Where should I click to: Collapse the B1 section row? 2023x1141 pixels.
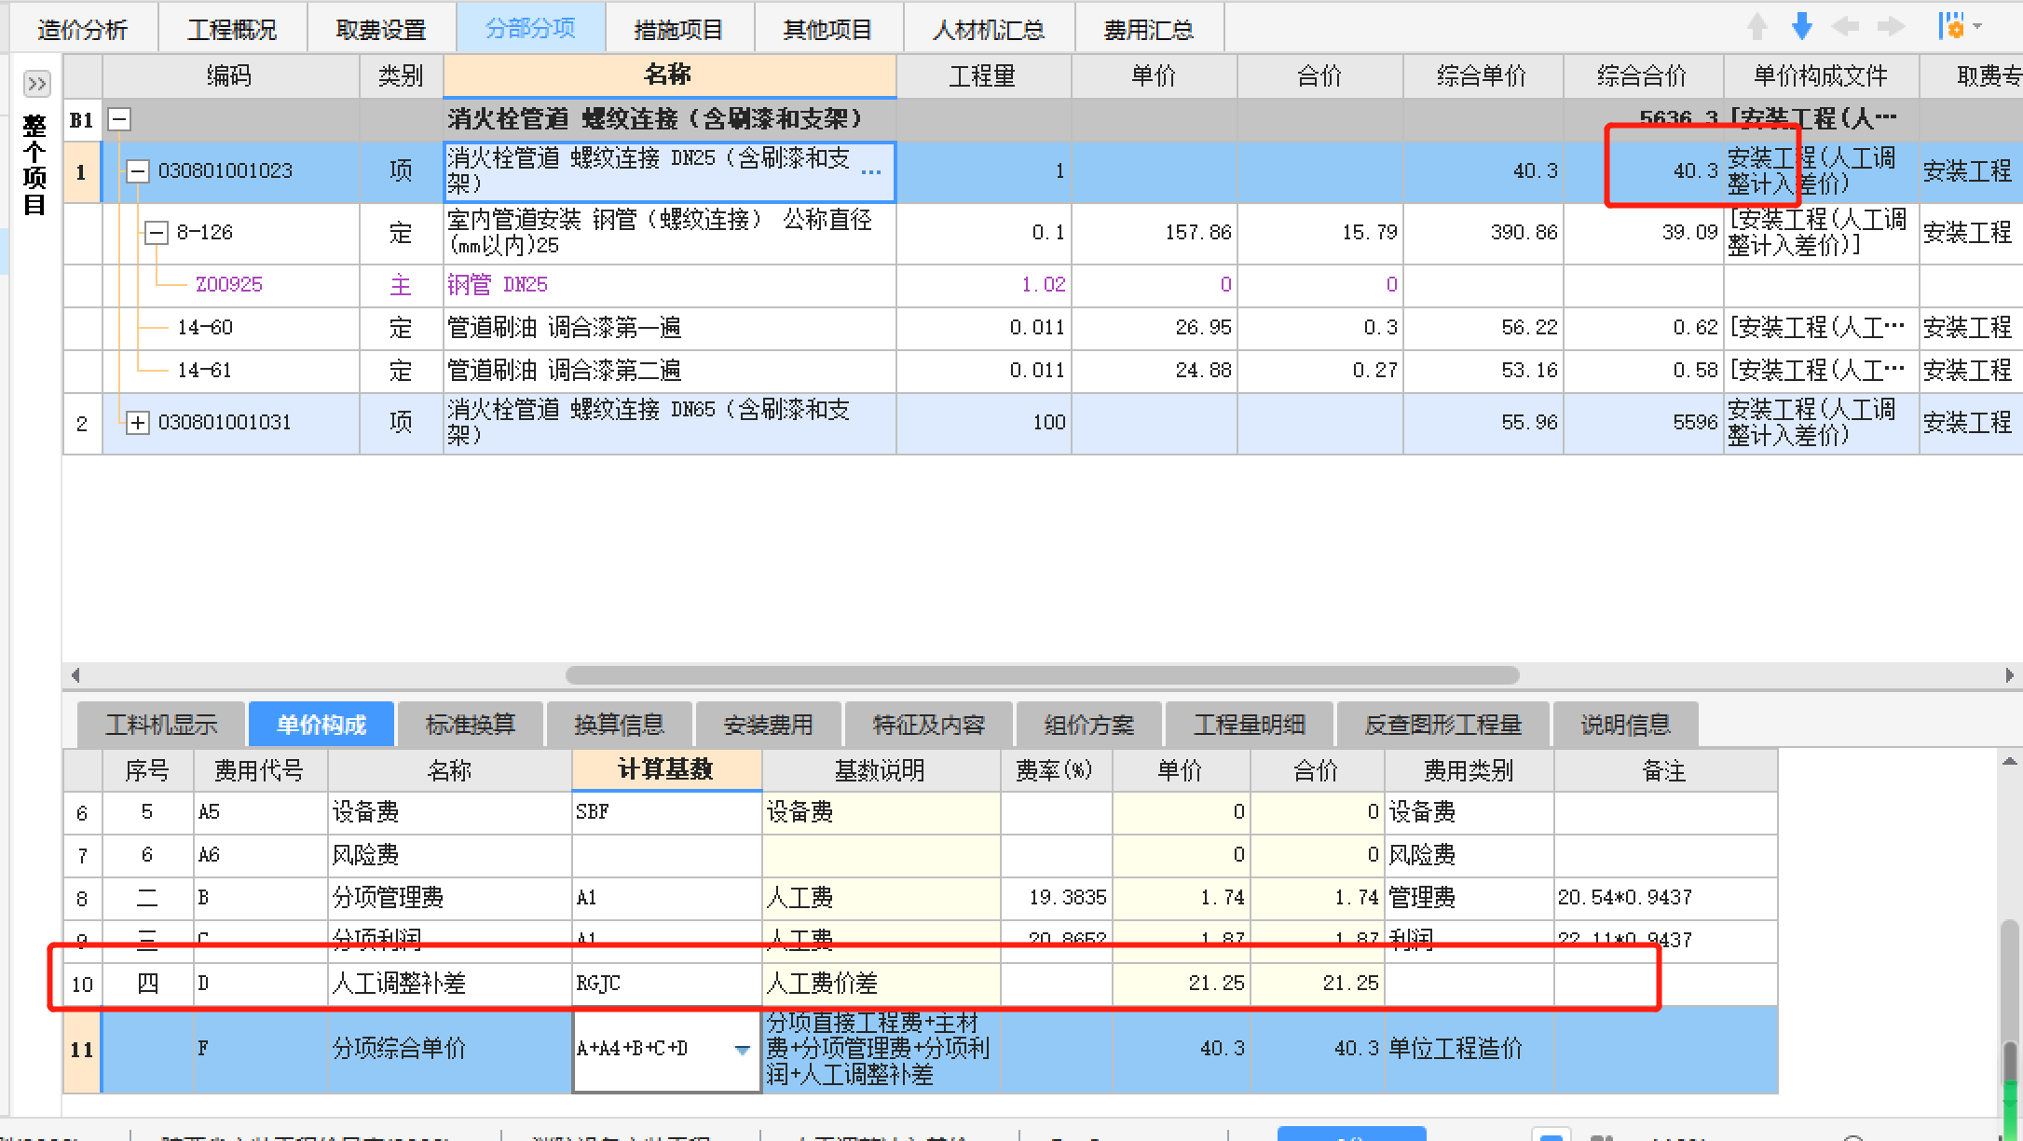pyautogui.click(x=119, y=119)
